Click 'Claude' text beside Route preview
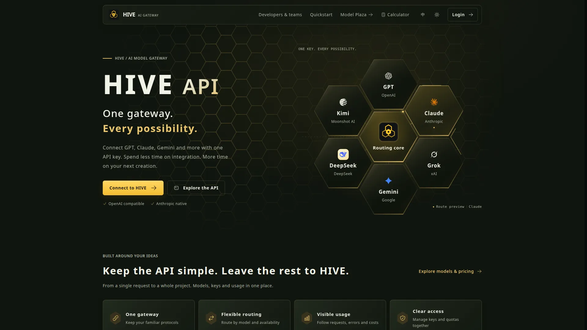 [475, 207]
